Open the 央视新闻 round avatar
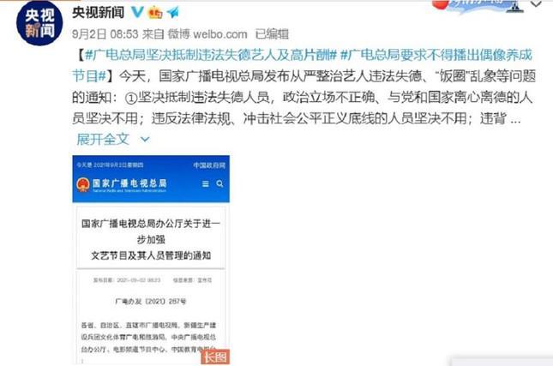Screen dimensions: 553x366 [x=39, y=22]
